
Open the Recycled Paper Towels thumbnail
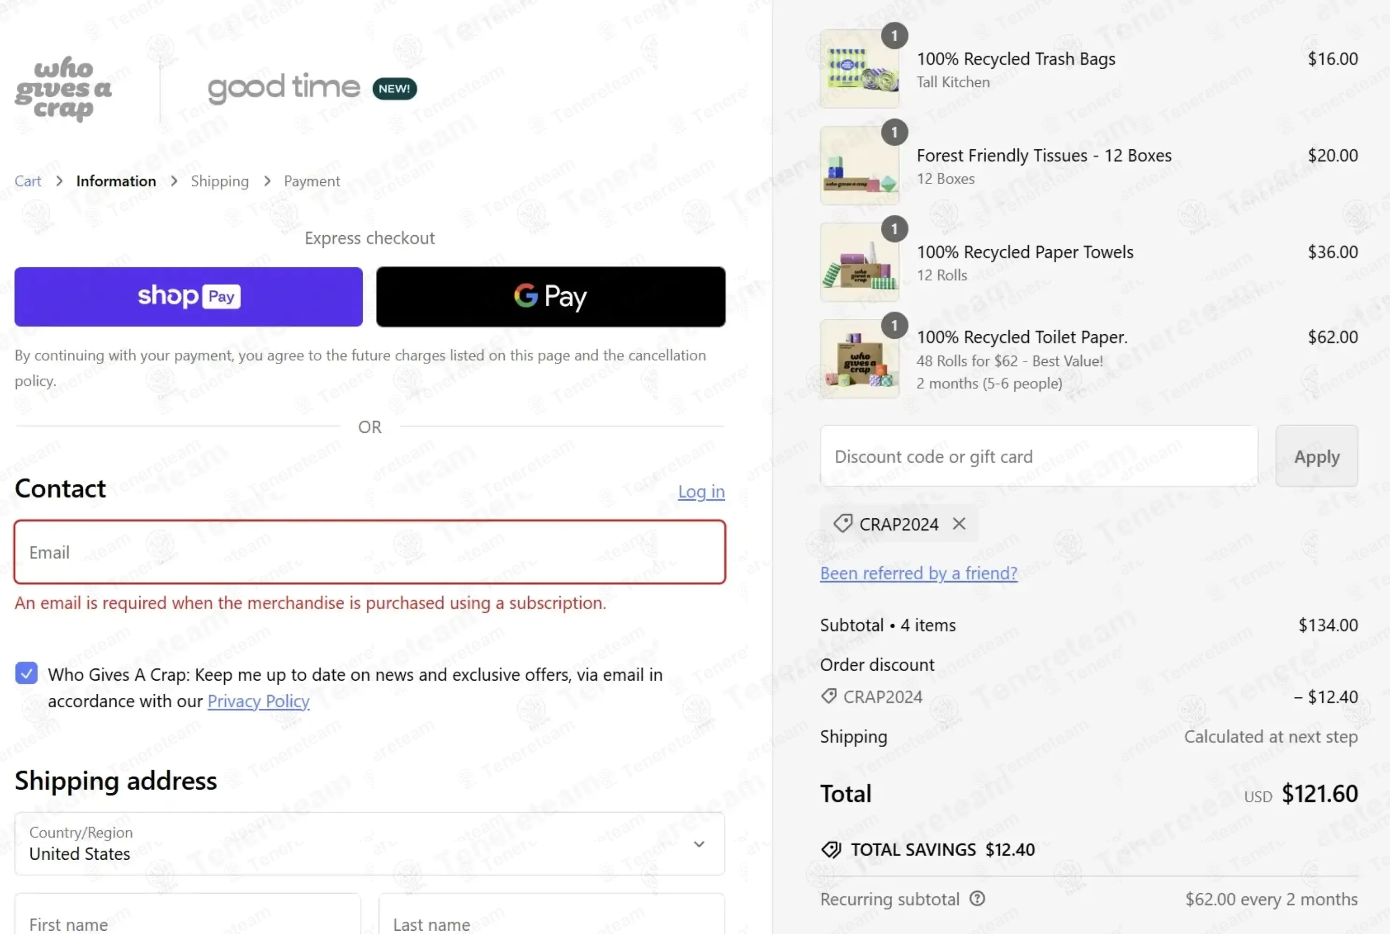(860, 262)
